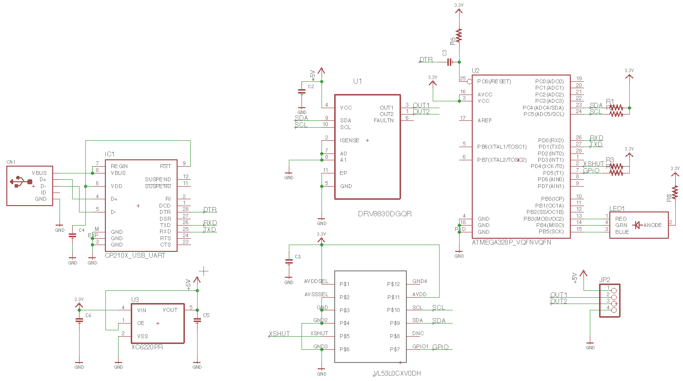Click the +5V supply arrow above C2
The image size is (683, 381).
coord(321,70)
